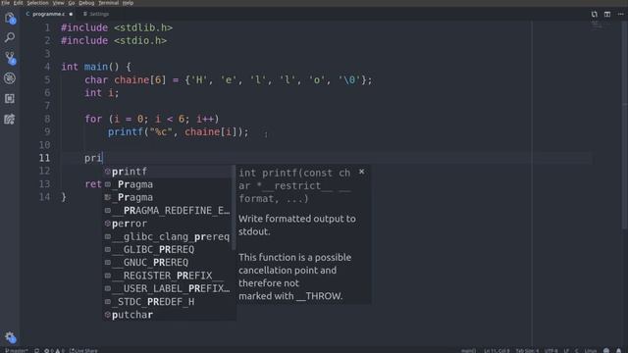Click line number 4 in the gutter
628x353 pixels.
pos(47,67)
